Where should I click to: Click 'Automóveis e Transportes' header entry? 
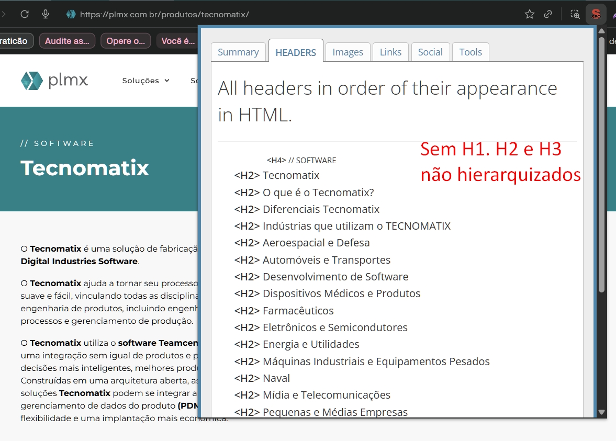[x=312, y=260]
